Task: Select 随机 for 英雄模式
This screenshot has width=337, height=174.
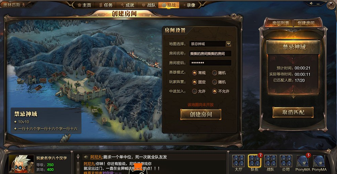Action: [215, 73]
